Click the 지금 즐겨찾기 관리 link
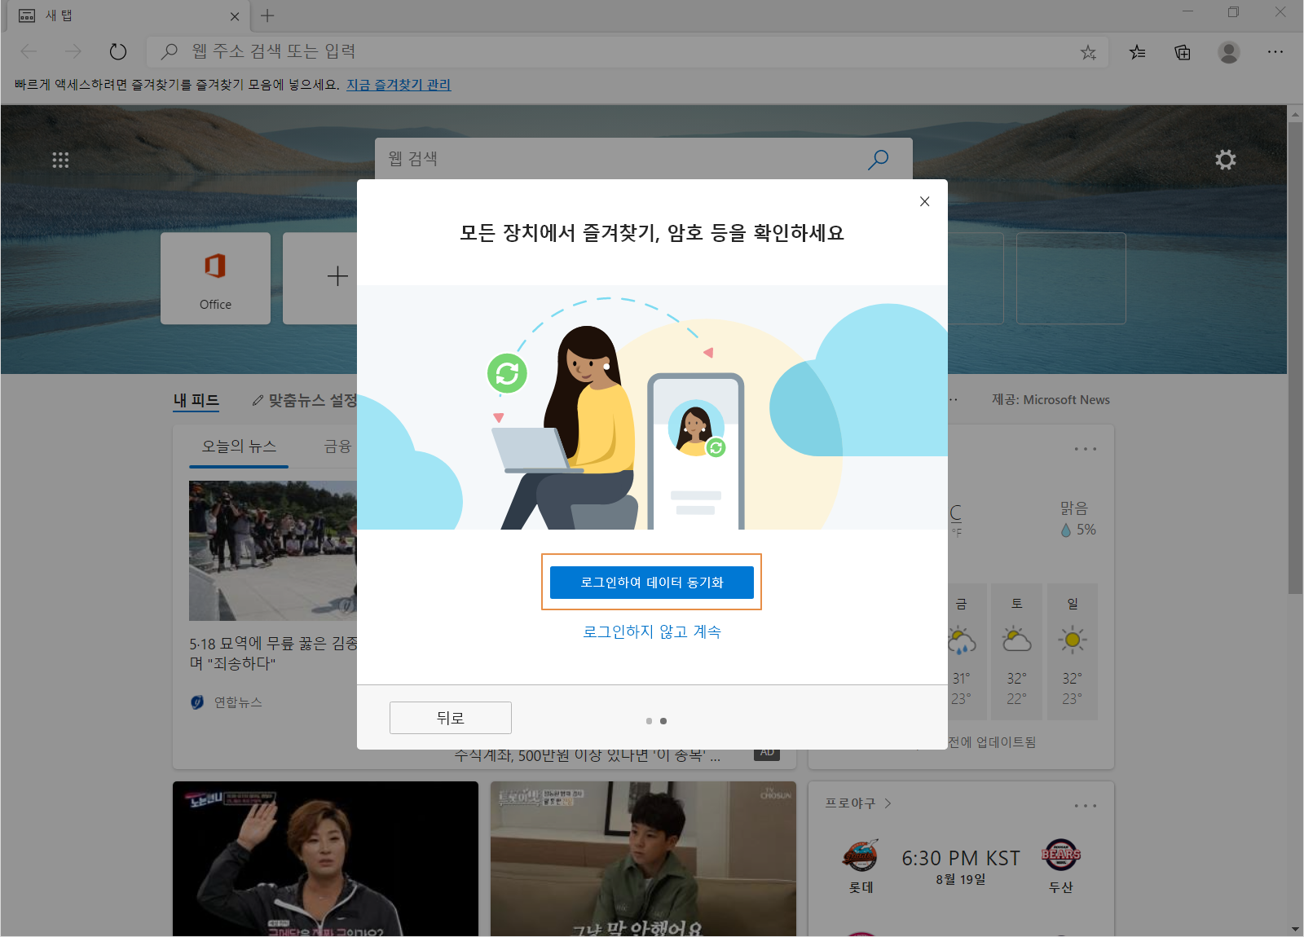The width and height of the screenshot is (1304, 937). point(399,85)
